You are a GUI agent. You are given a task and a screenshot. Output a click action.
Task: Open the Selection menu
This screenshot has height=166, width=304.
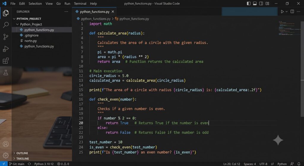click(35, 4)
